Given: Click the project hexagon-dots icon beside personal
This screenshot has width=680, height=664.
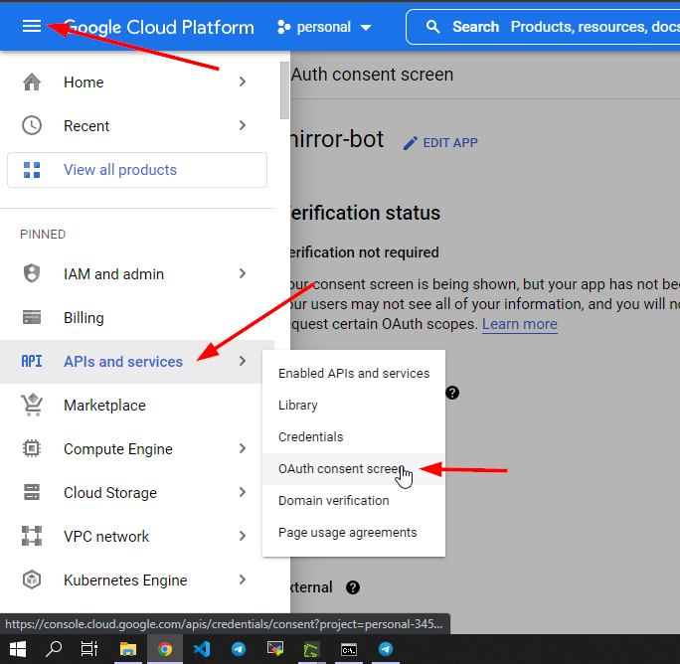Looking at the screenshot, I should tap(283, 27).
